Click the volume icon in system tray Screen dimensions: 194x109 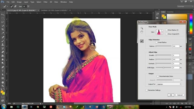tap(177, 107)
